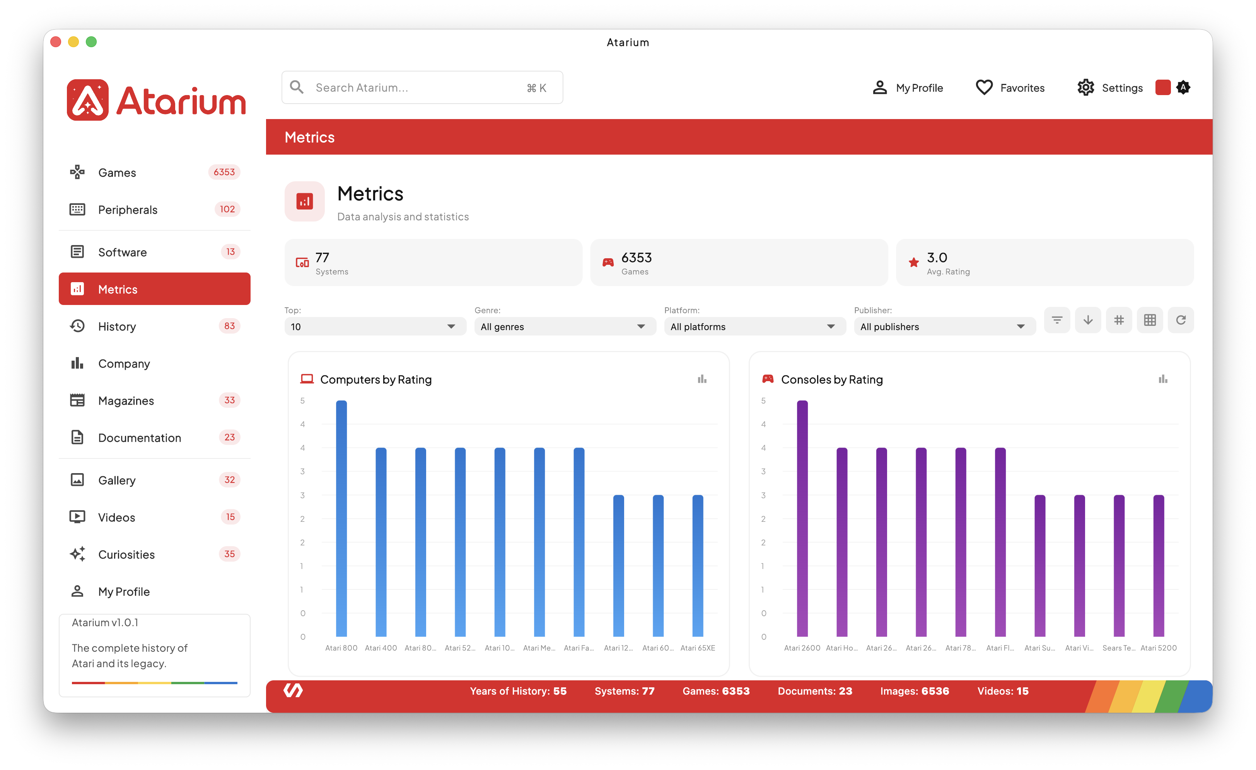The width and height of the screenshot is (1256, 770).
Task: Click the 'Sears Te...' axis label
Action: 1119,648
